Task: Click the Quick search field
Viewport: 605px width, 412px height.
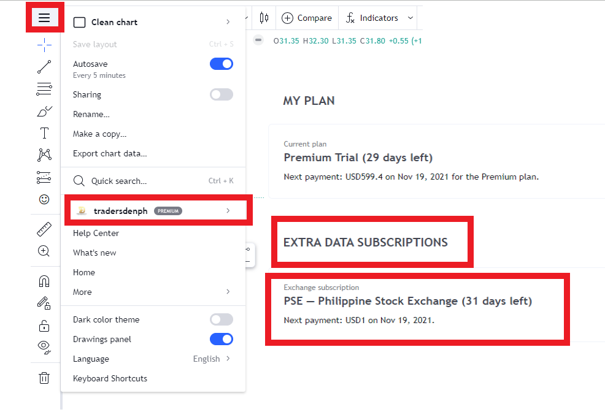Action: point(153,181)
